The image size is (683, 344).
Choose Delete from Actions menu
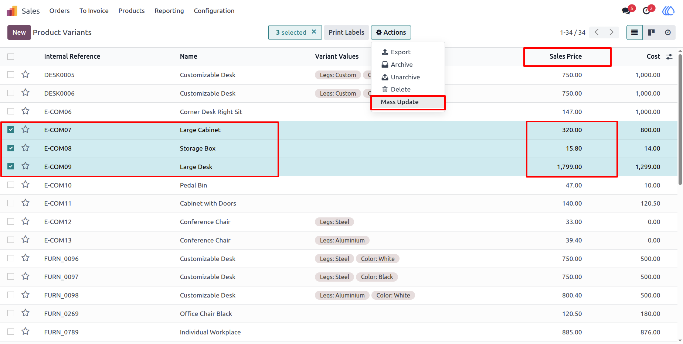[408, 89]
